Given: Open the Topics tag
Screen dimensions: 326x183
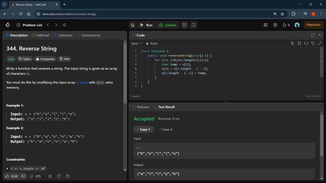Looking at the screenshot, I should pyautogui.click(x=24, y=59).
